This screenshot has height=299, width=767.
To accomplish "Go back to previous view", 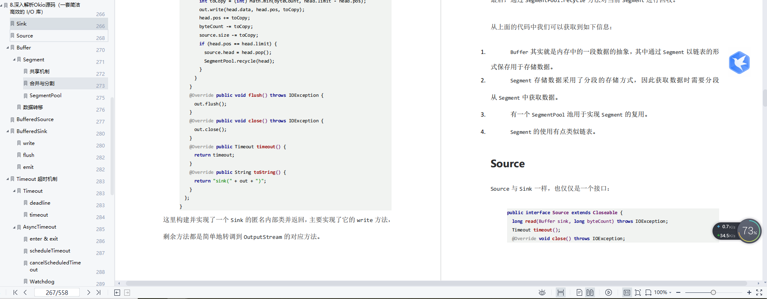I will click(x=117, y=292).
